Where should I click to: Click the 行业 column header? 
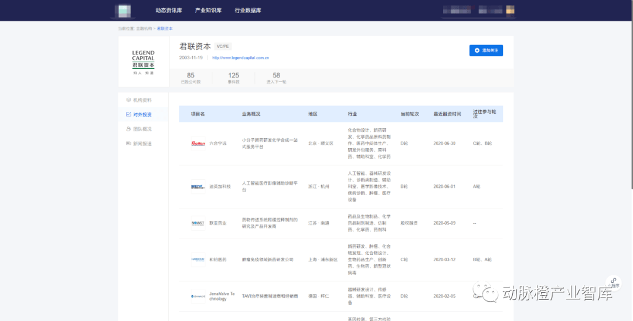click(352, 114)
